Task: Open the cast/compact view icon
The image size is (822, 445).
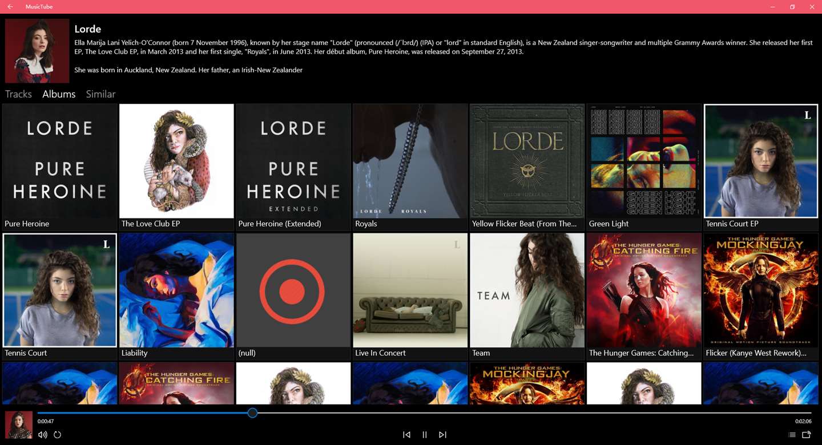Action: pos(807,435)
